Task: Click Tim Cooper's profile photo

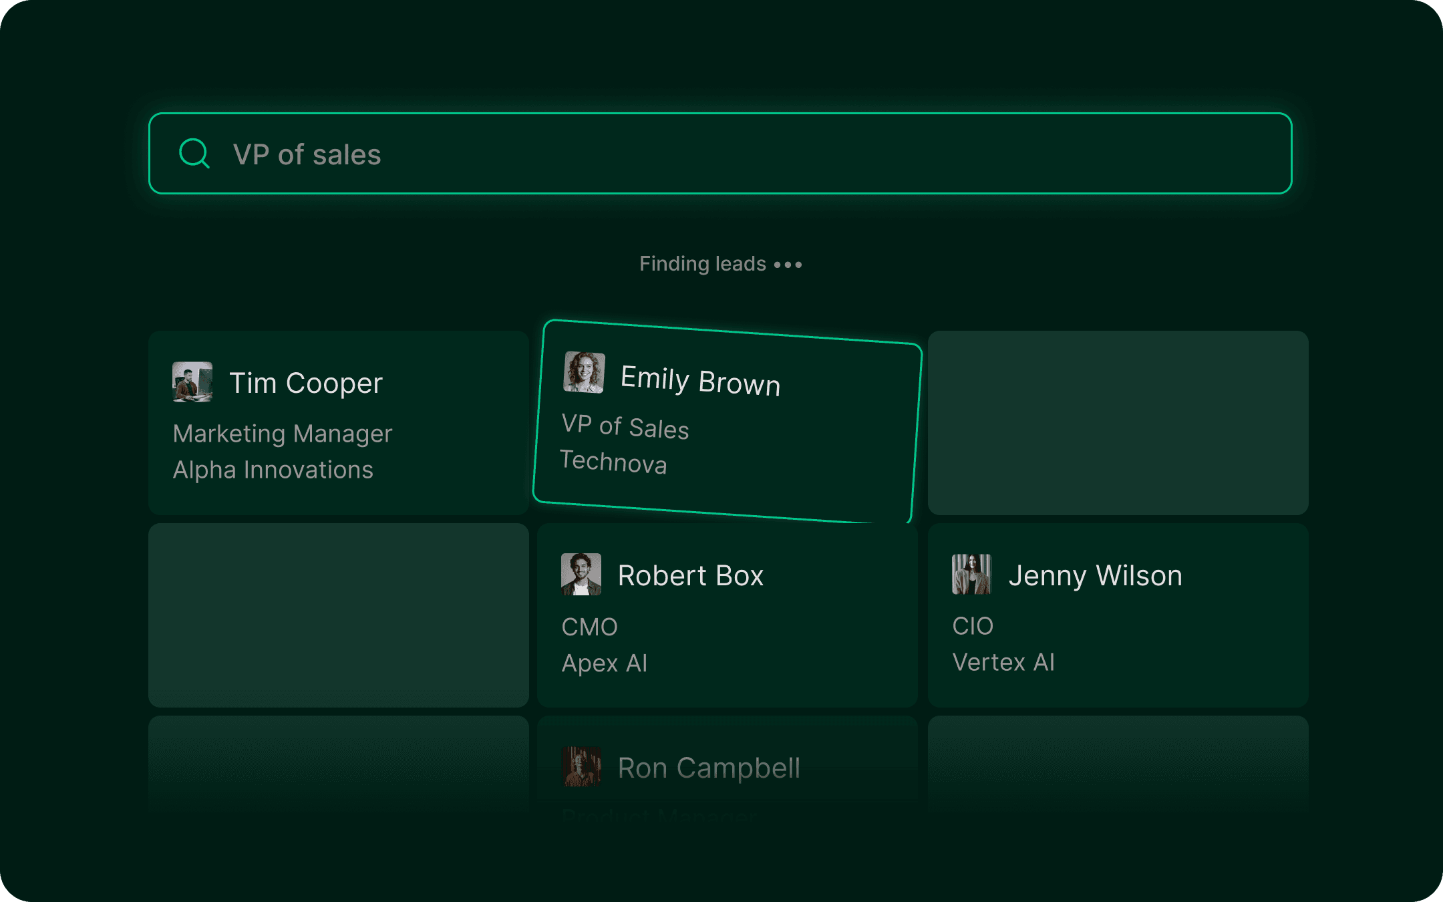Action: tap(192, 382)
